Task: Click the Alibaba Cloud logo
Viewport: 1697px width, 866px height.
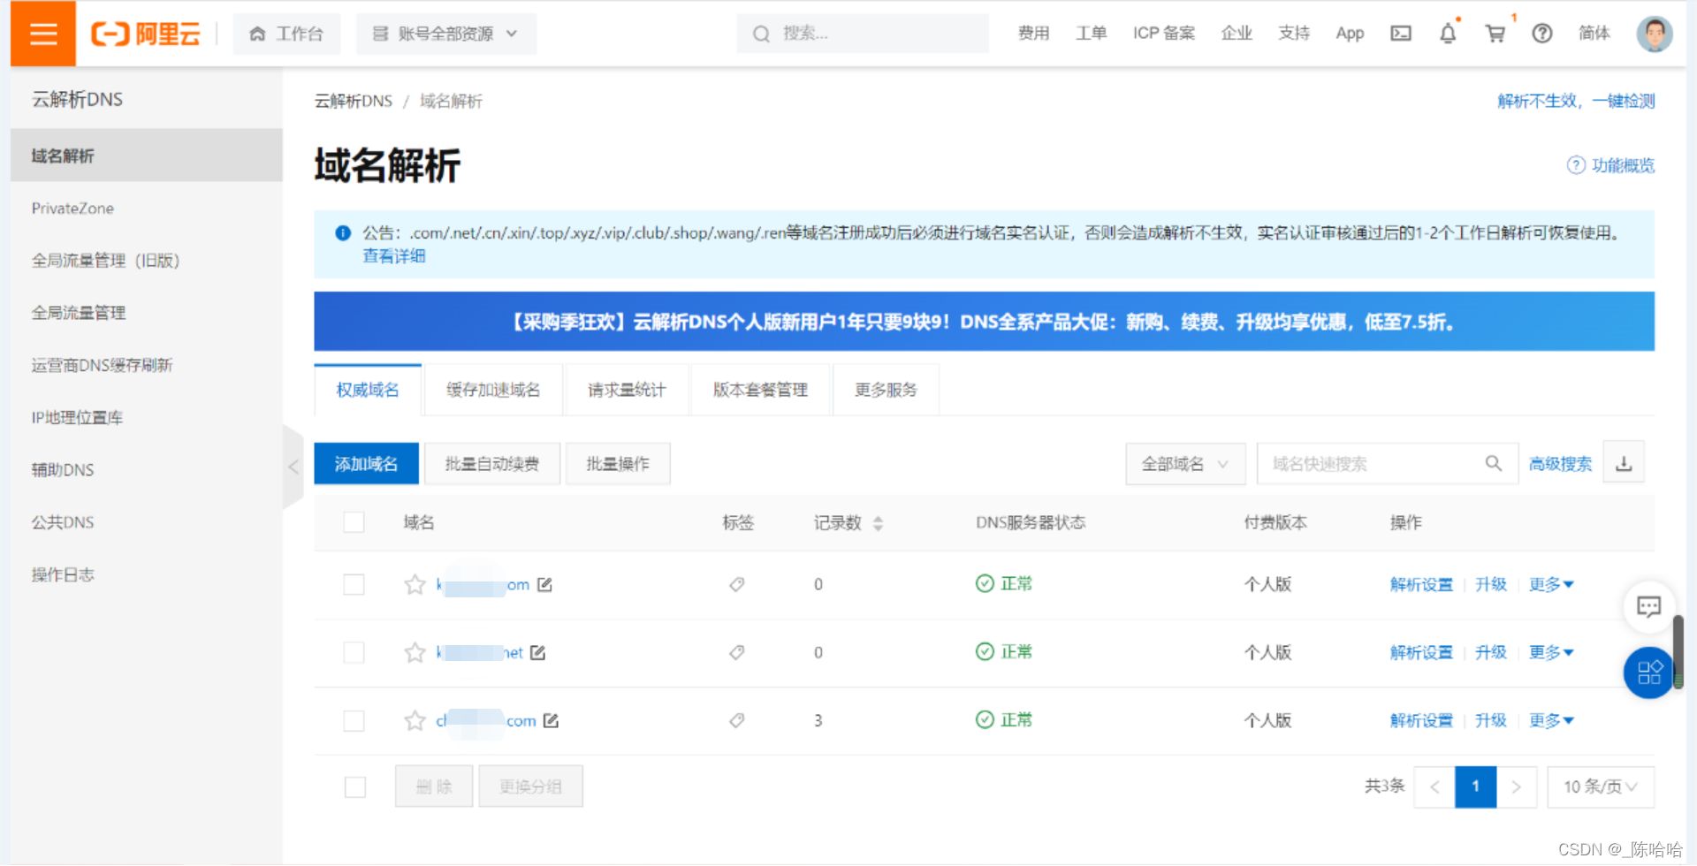Action: [x=146, y=34]
